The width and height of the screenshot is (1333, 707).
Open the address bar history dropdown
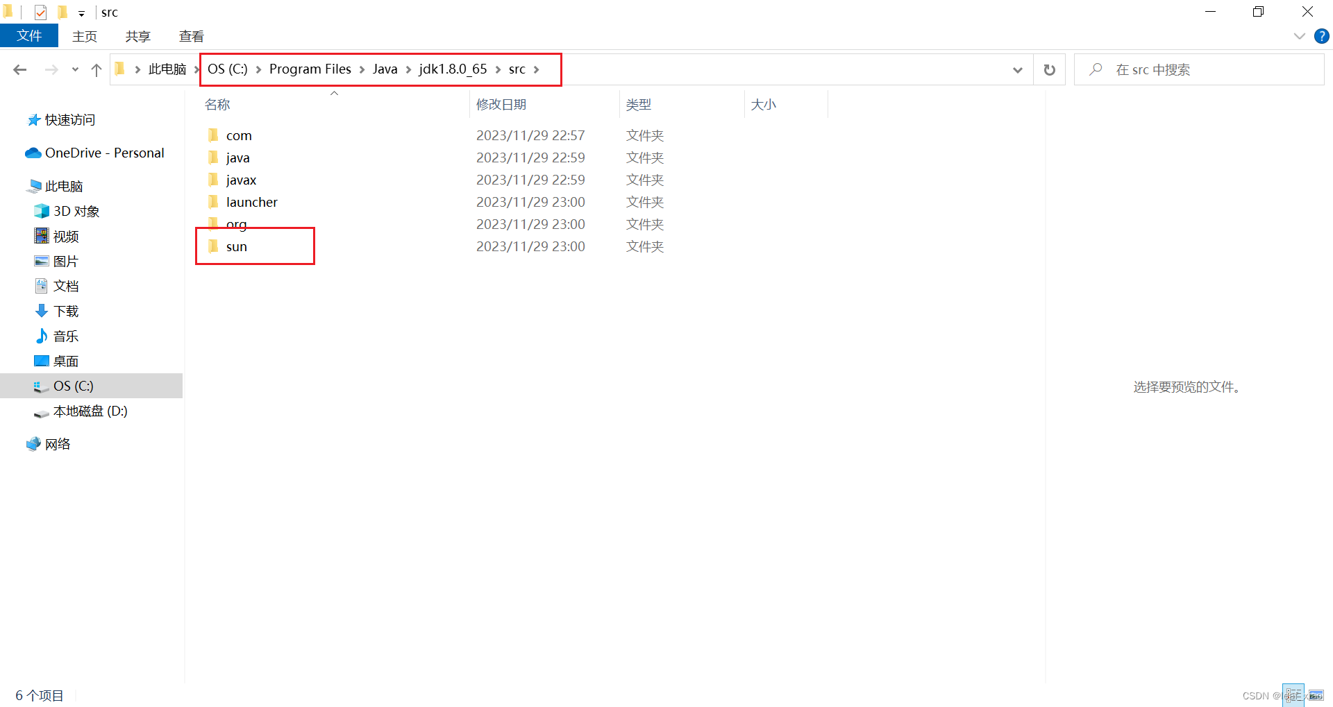1018,70
